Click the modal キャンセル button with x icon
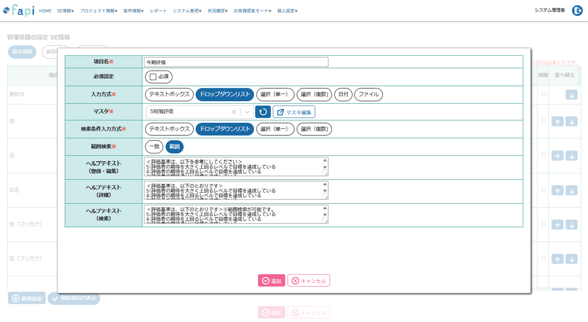588x322 pixels. [x=309, y=281]
